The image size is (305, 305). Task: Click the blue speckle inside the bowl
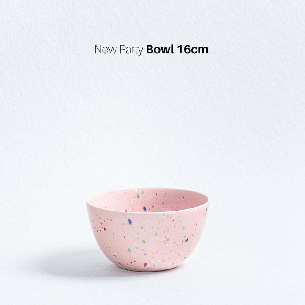coord(144,208)
